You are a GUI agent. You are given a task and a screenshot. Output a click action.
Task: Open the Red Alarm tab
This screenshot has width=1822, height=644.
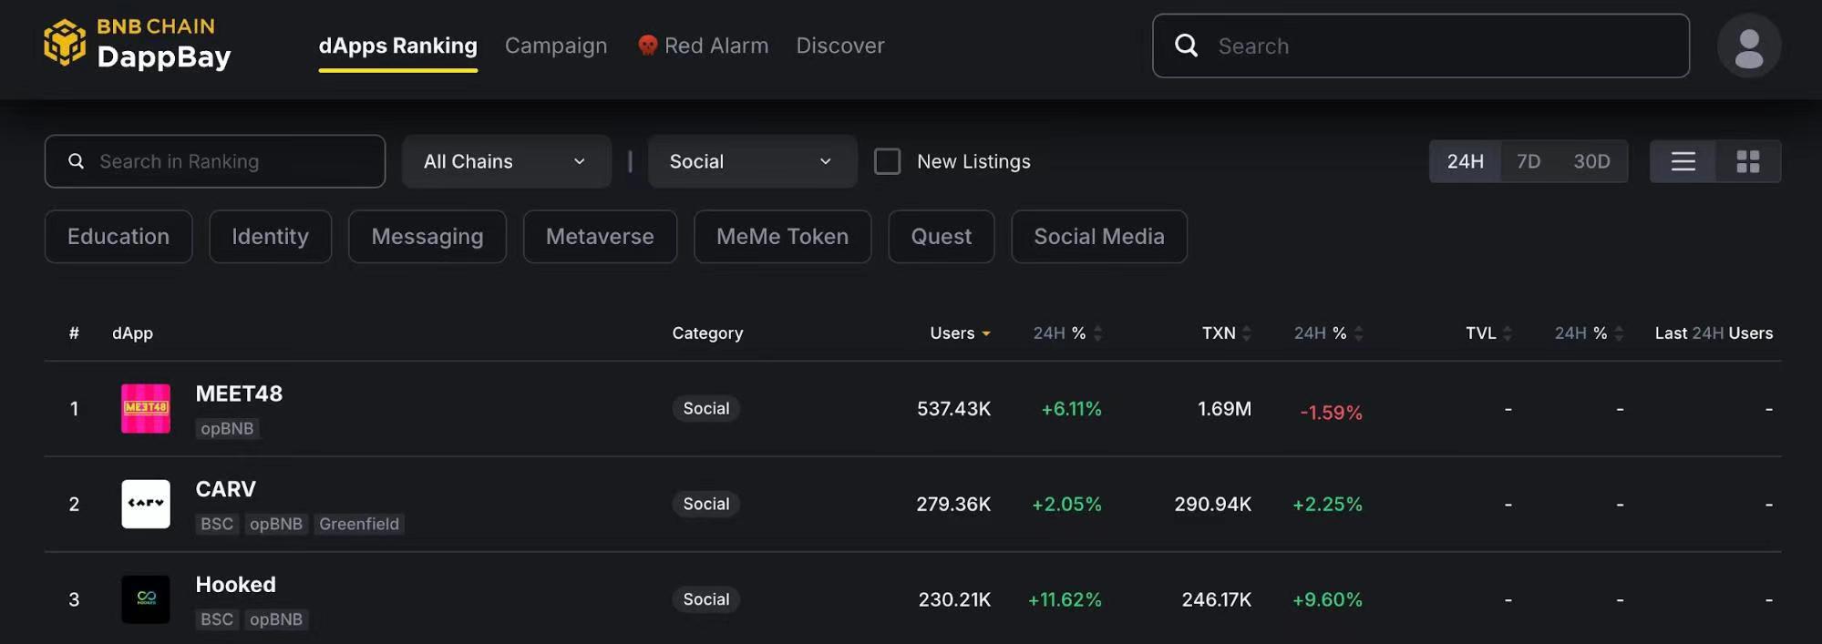[x=703, y=46]
